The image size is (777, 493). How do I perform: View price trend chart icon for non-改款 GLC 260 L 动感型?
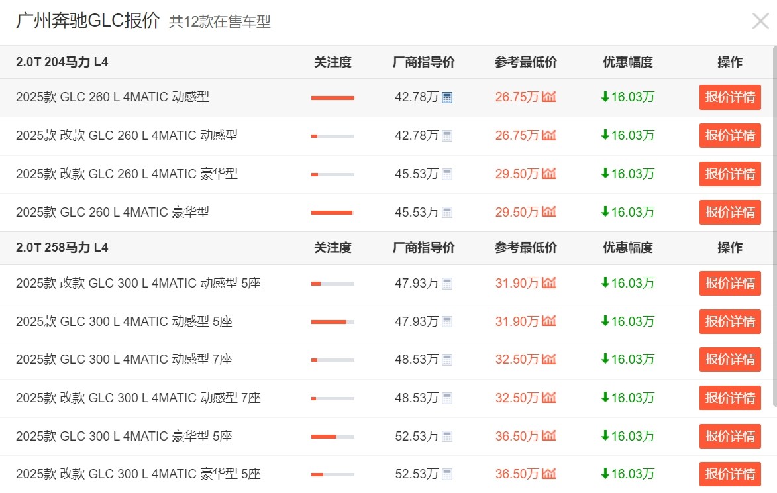(x=549, y=97)
